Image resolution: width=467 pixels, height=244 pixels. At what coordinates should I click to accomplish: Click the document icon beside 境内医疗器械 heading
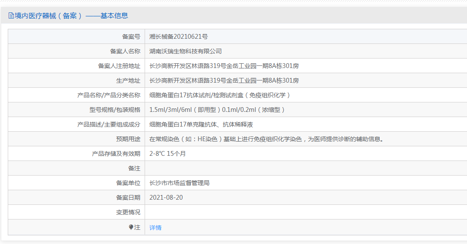[x=11, y=15]
